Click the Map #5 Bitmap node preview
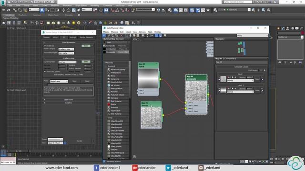Image resolution: width=305 pixels, height=171 pixels. [151, 117]
